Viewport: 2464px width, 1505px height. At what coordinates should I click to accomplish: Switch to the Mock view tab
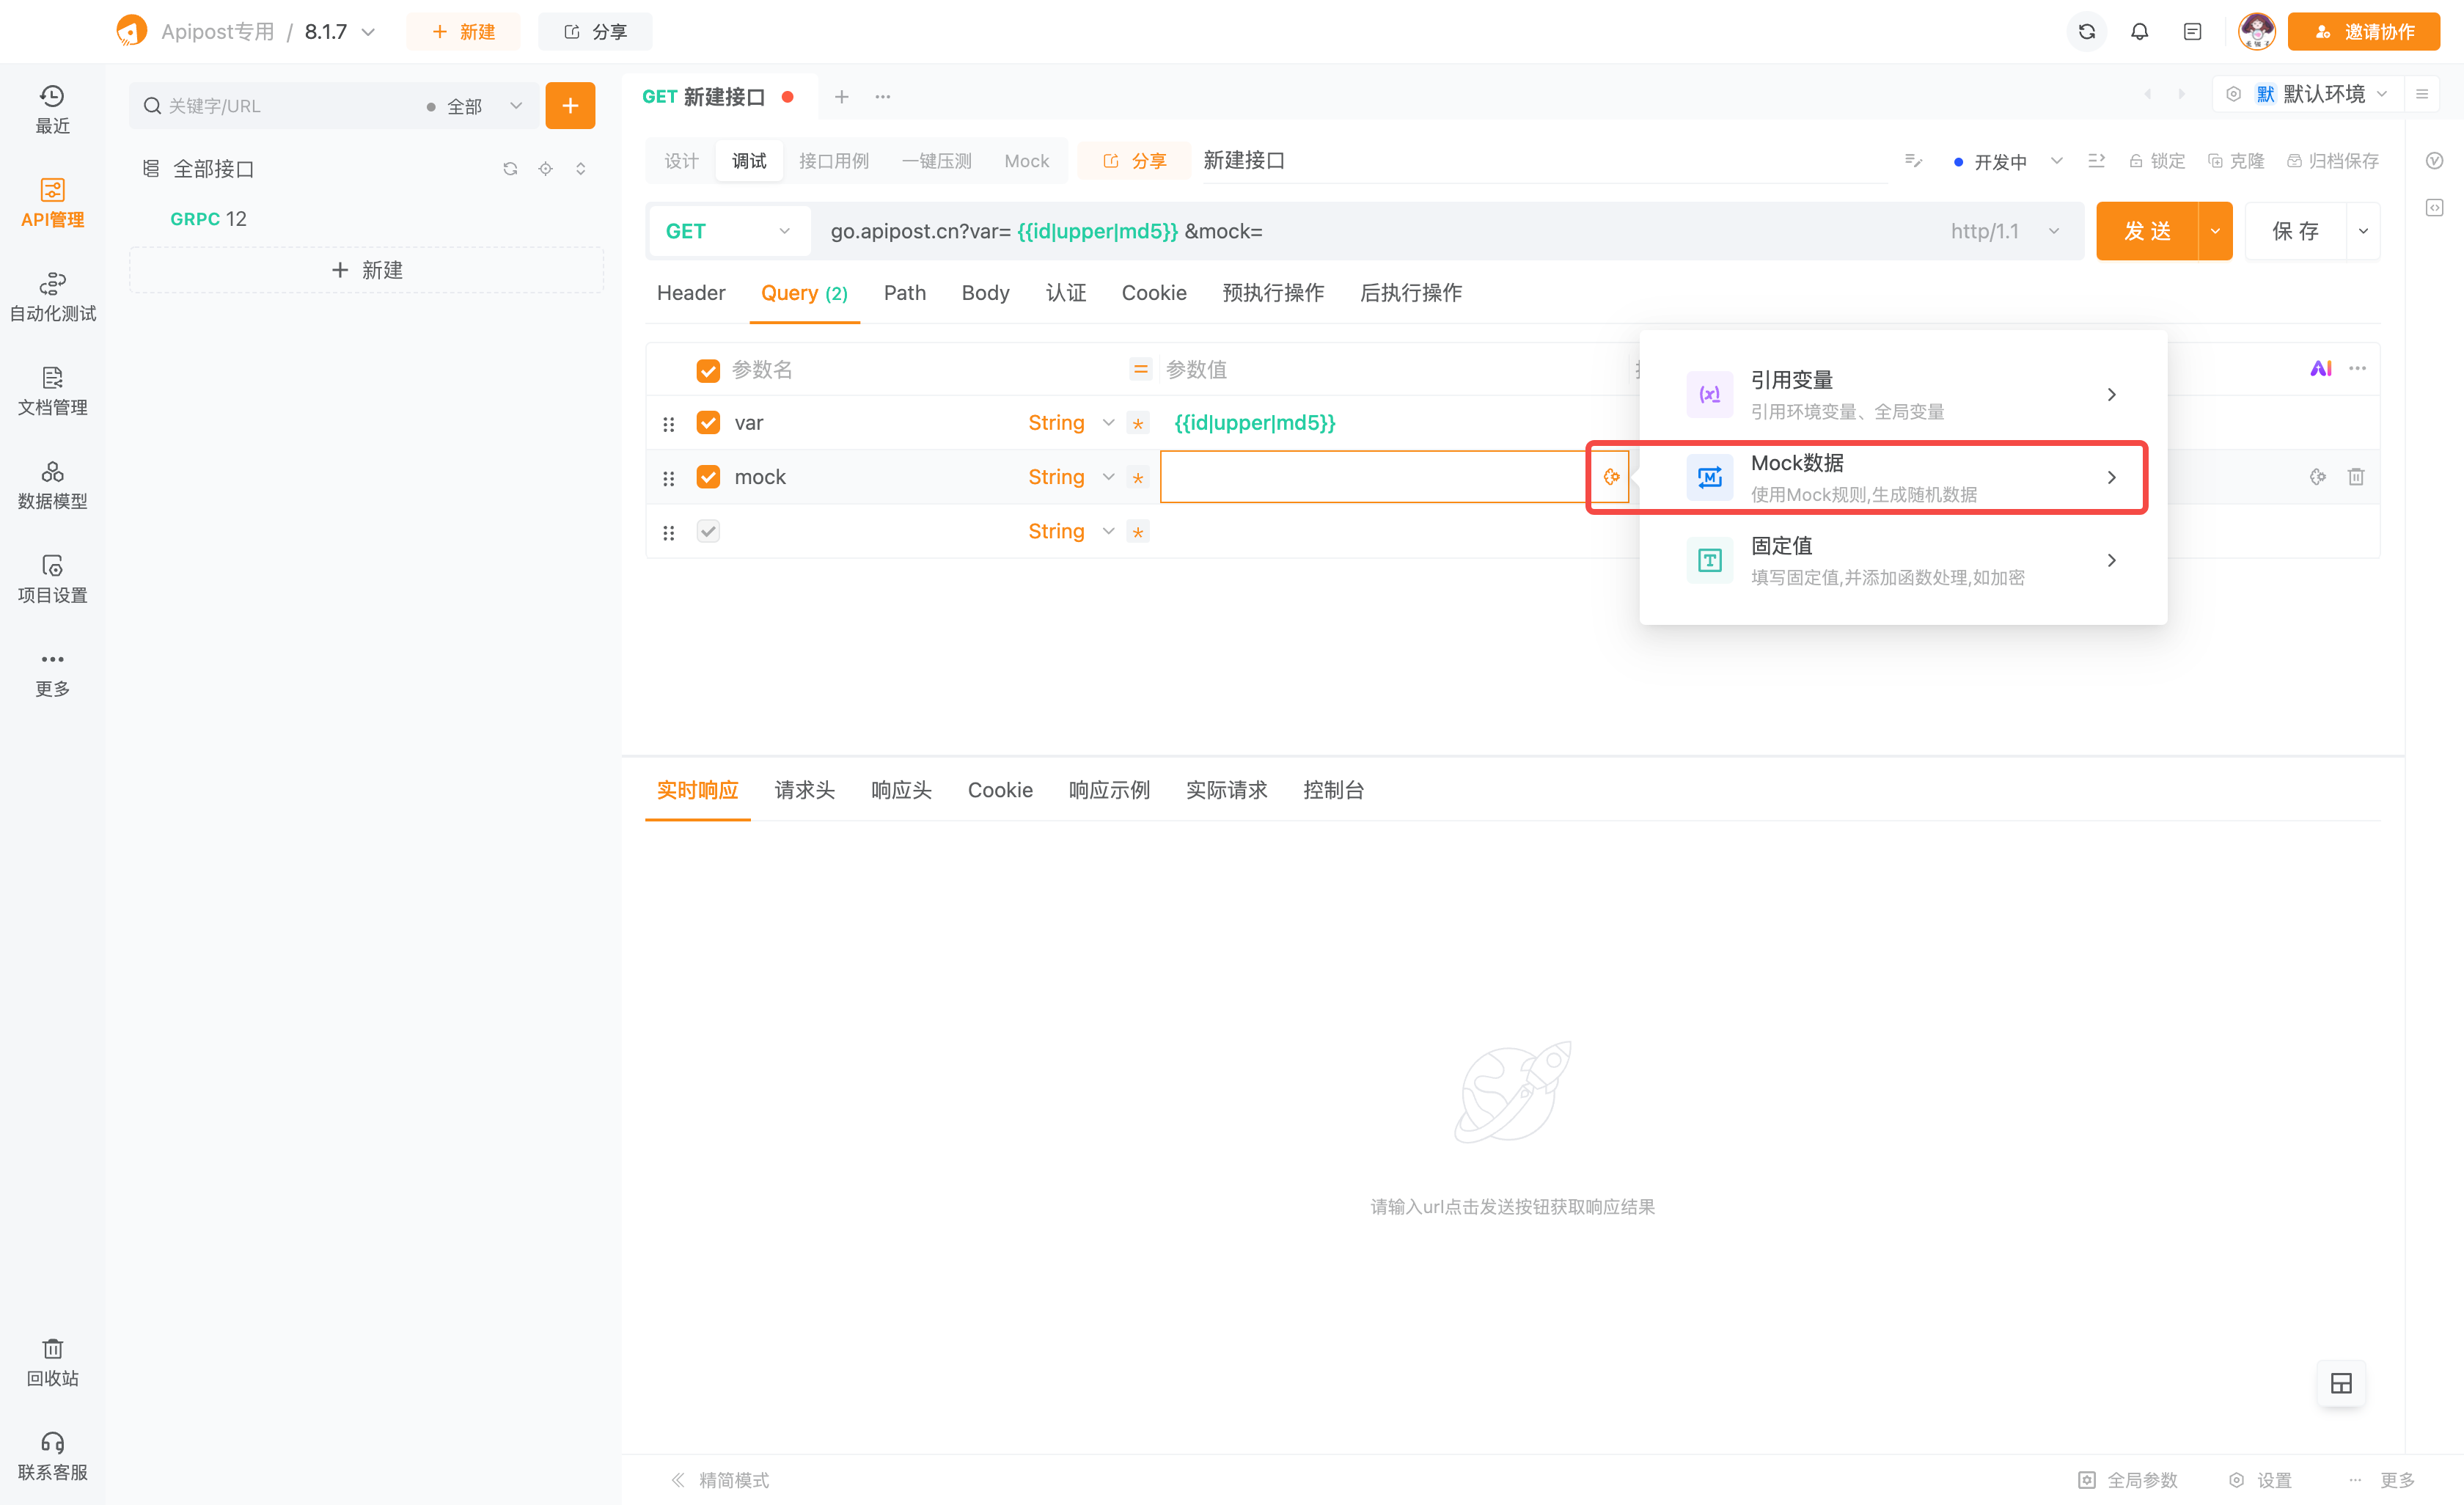click(x=1026, y=161)
